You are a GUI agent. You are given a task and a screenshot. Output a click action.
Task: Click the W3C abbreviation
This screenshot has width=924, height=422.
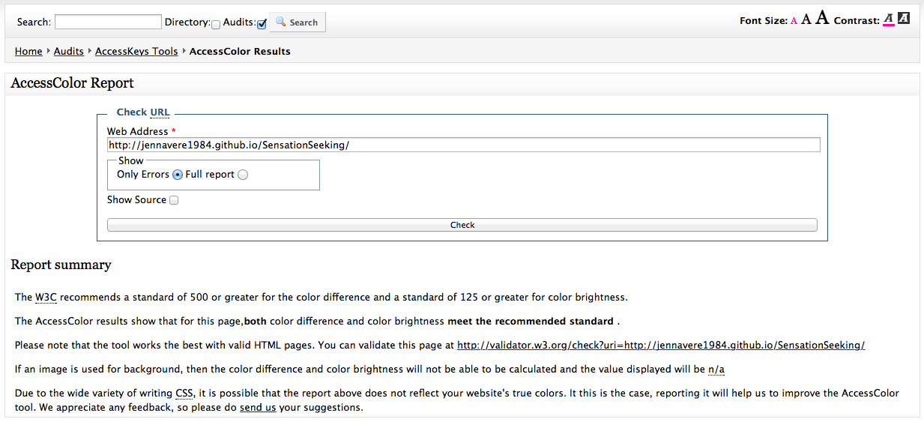46,297
